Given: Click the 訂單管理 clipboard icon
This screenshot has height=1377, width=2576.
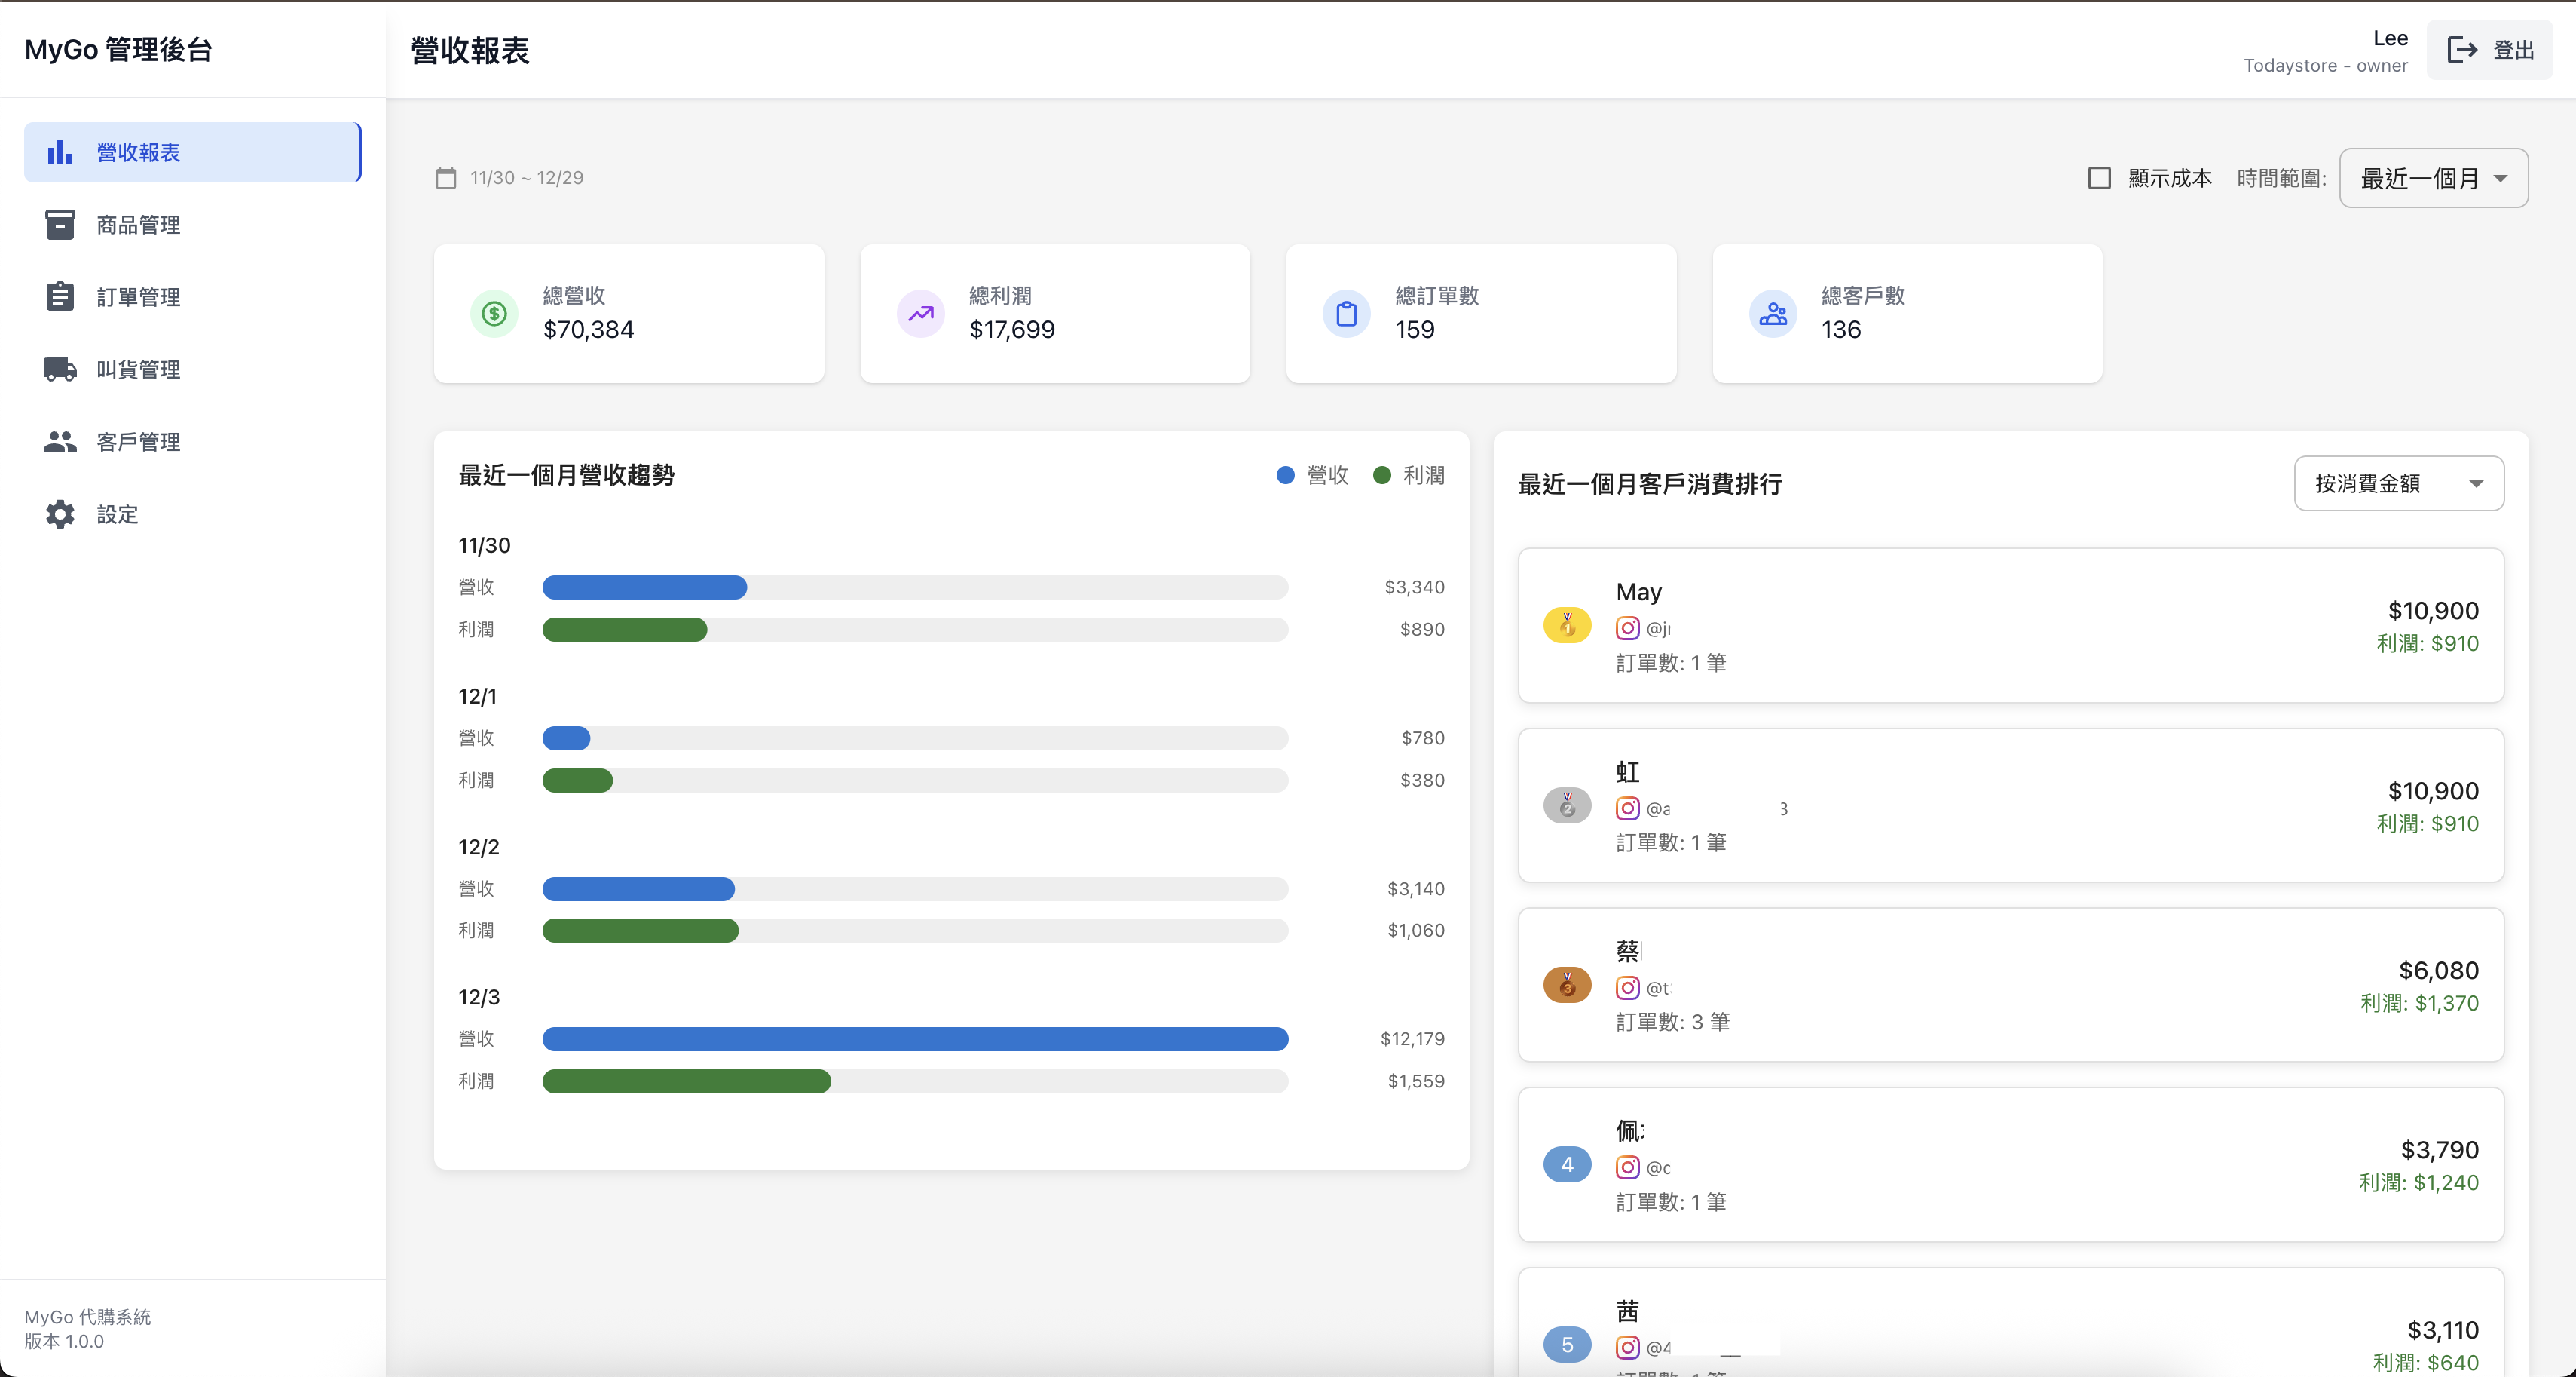Looking at the screenshot, I should click(60, 296).
